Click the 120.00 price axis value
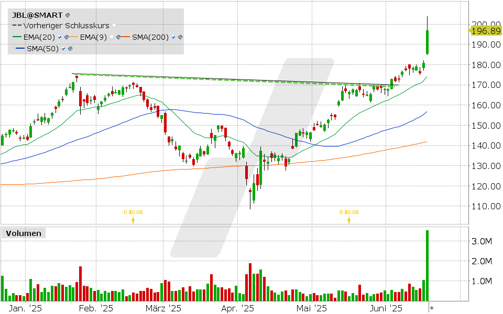Viewport: 503px width, 314px height. tap(486, 186)
